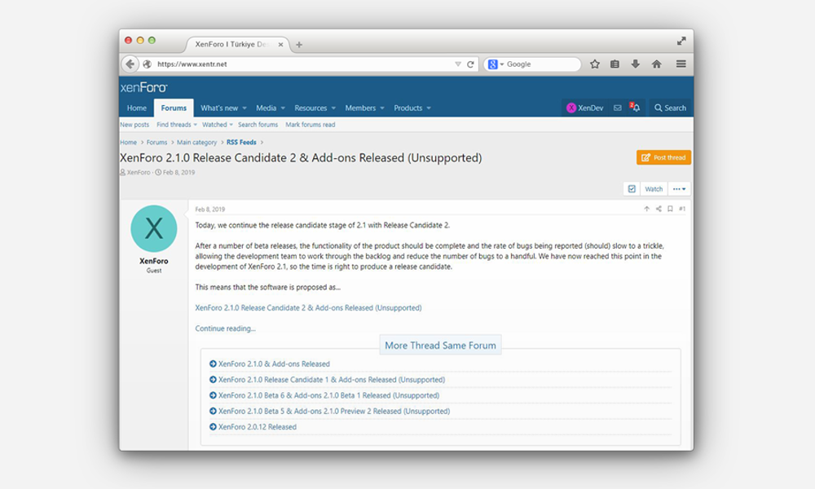The width and height of the screenshot is (815, 489).
Task: Click the Feb 8, 2019 post date
Action: (x=210, y=209)
